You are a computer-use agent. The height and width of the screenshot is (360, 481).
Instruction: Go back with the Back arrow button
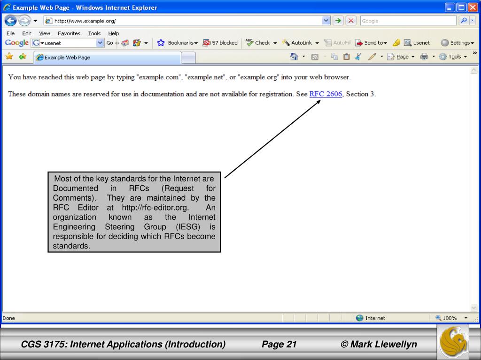pyautogui.click(x=10, y=21)
